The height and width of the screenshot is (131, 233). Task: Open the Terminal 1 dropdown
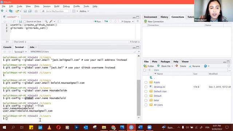[20, 52]
